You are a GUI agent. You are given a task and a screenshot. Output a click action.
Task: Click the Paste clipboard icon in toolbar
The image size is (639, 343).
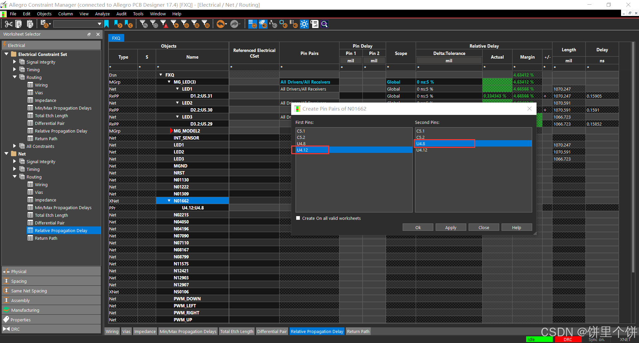[x=30, y=24]
